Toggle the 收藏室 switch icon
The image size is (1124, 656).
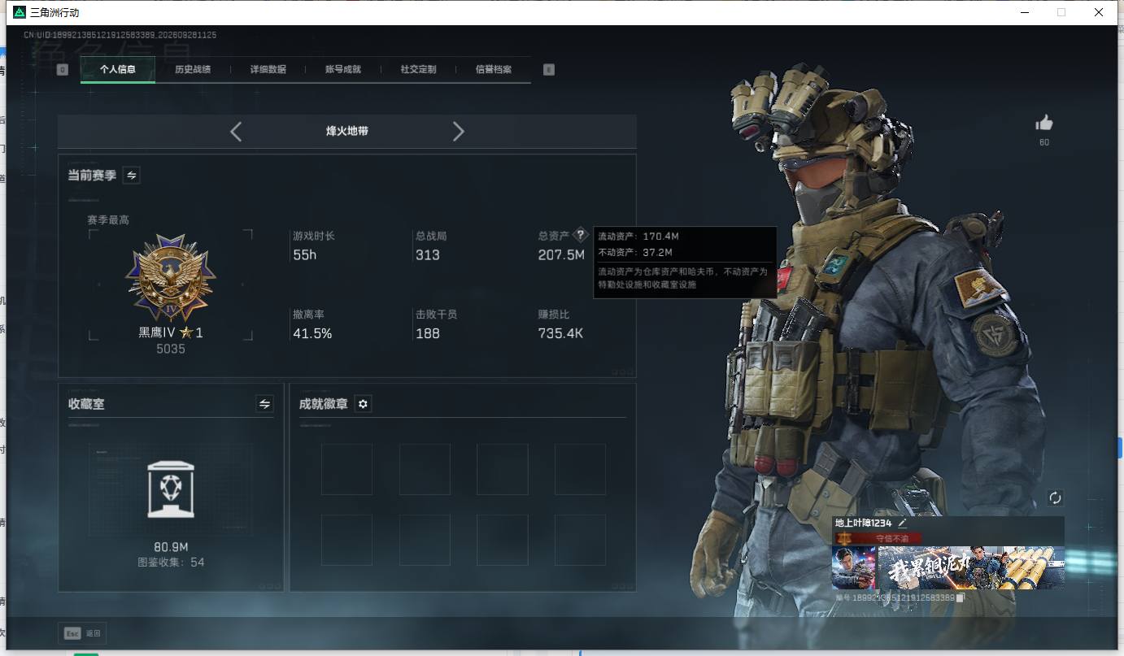coord(264,403)
